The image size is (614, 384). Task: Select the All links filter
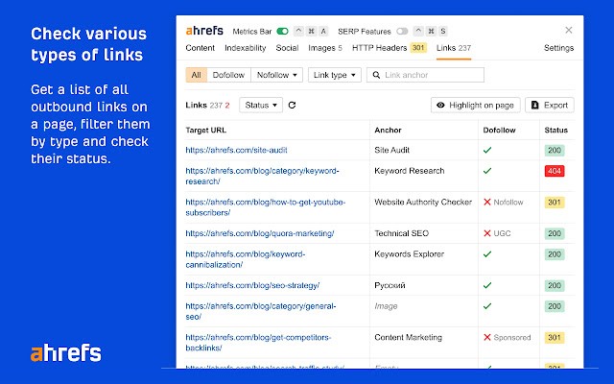coord(196,75)
